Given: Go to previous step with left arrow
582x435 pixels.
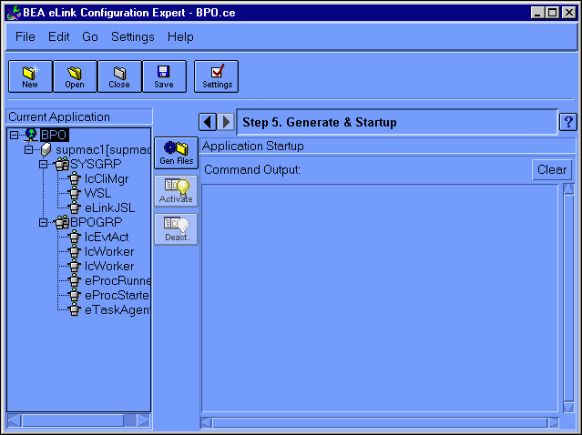Looking at the screenshot, I should pyautogui.click(x=208, y=122).
